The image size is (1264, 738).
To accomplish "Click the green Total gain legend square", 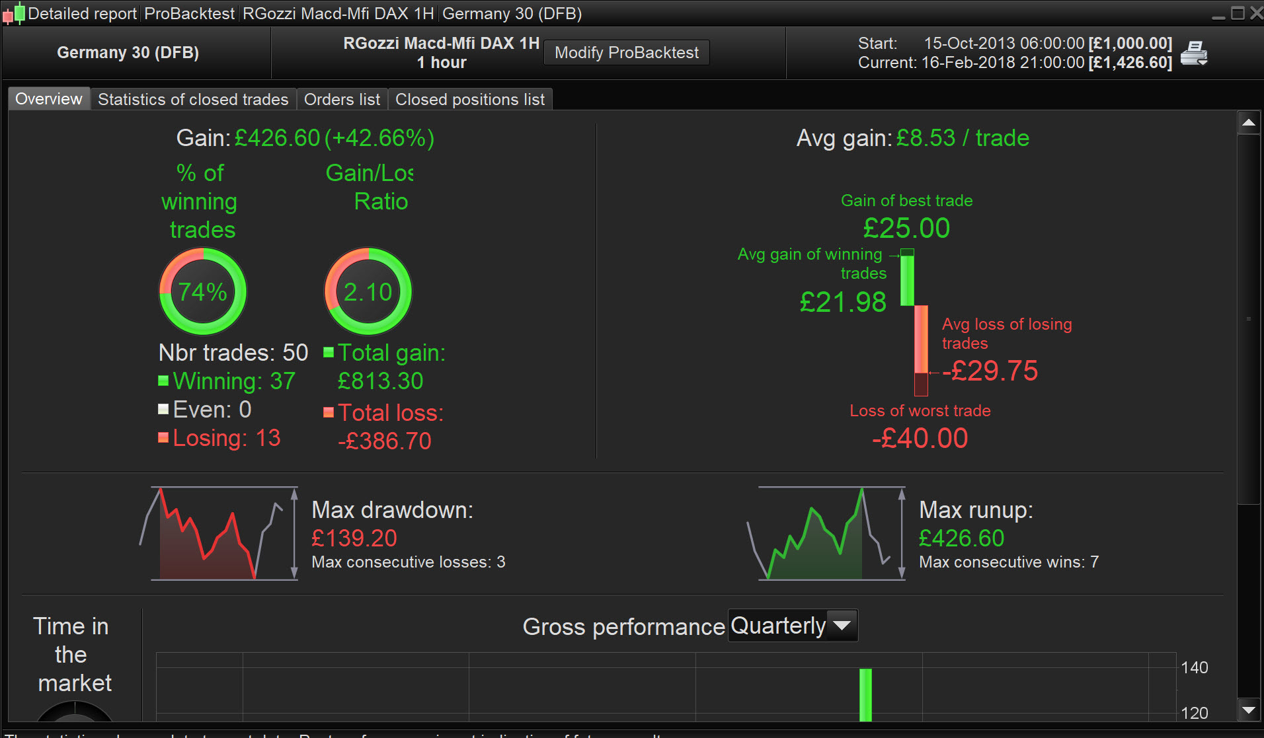I will (x=329, y=352).
